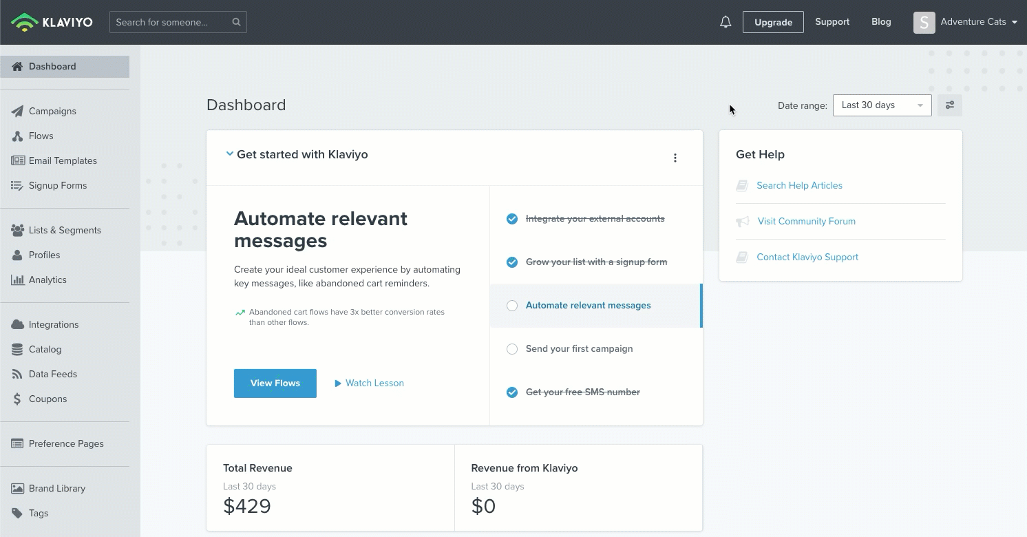Image resolution: width=1027 pixels, height=537 pixels.
Task: Click the Total Revenue $429 value
Action: (247, 507)
